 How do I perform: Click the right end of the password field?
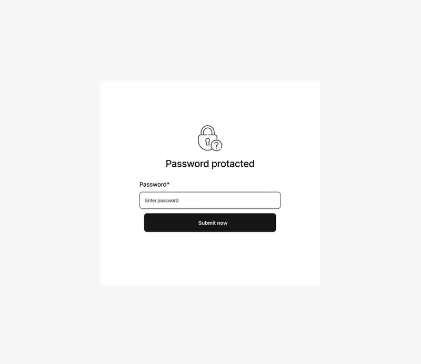click(x=274, y=200)
